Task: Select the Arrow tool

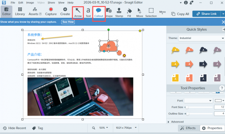Action: click(x=78, y=12)
